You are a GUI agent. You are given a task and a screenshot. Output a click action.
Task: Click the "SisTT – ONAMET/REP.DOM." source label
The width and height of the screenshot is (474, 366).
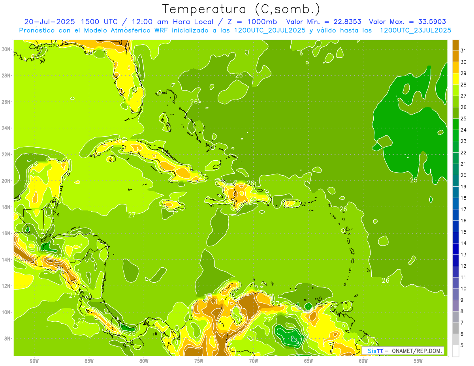click(403, 351)
